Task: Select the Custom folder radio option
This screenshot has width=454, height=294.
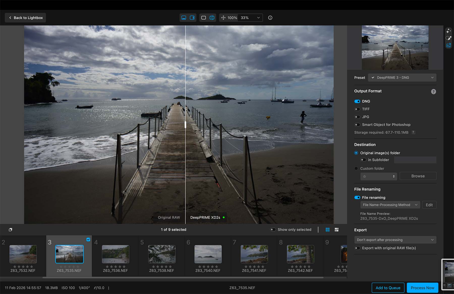Action: [x=356, y=169]
